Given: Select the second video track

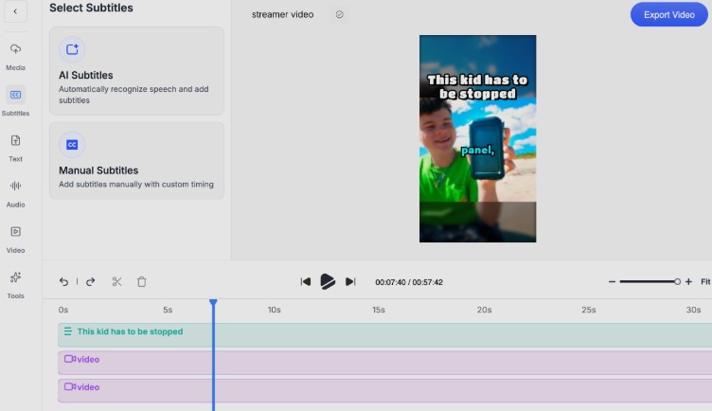Looking at the screenshot, I should pos(384,390).
